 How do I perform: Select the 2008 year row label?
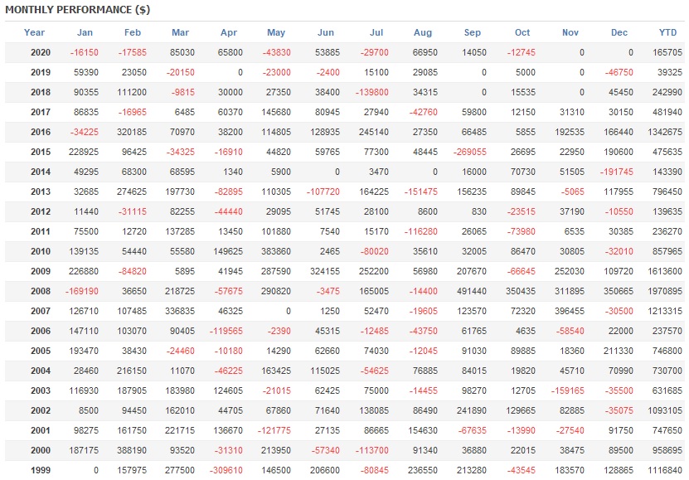(x=41, y=291)
